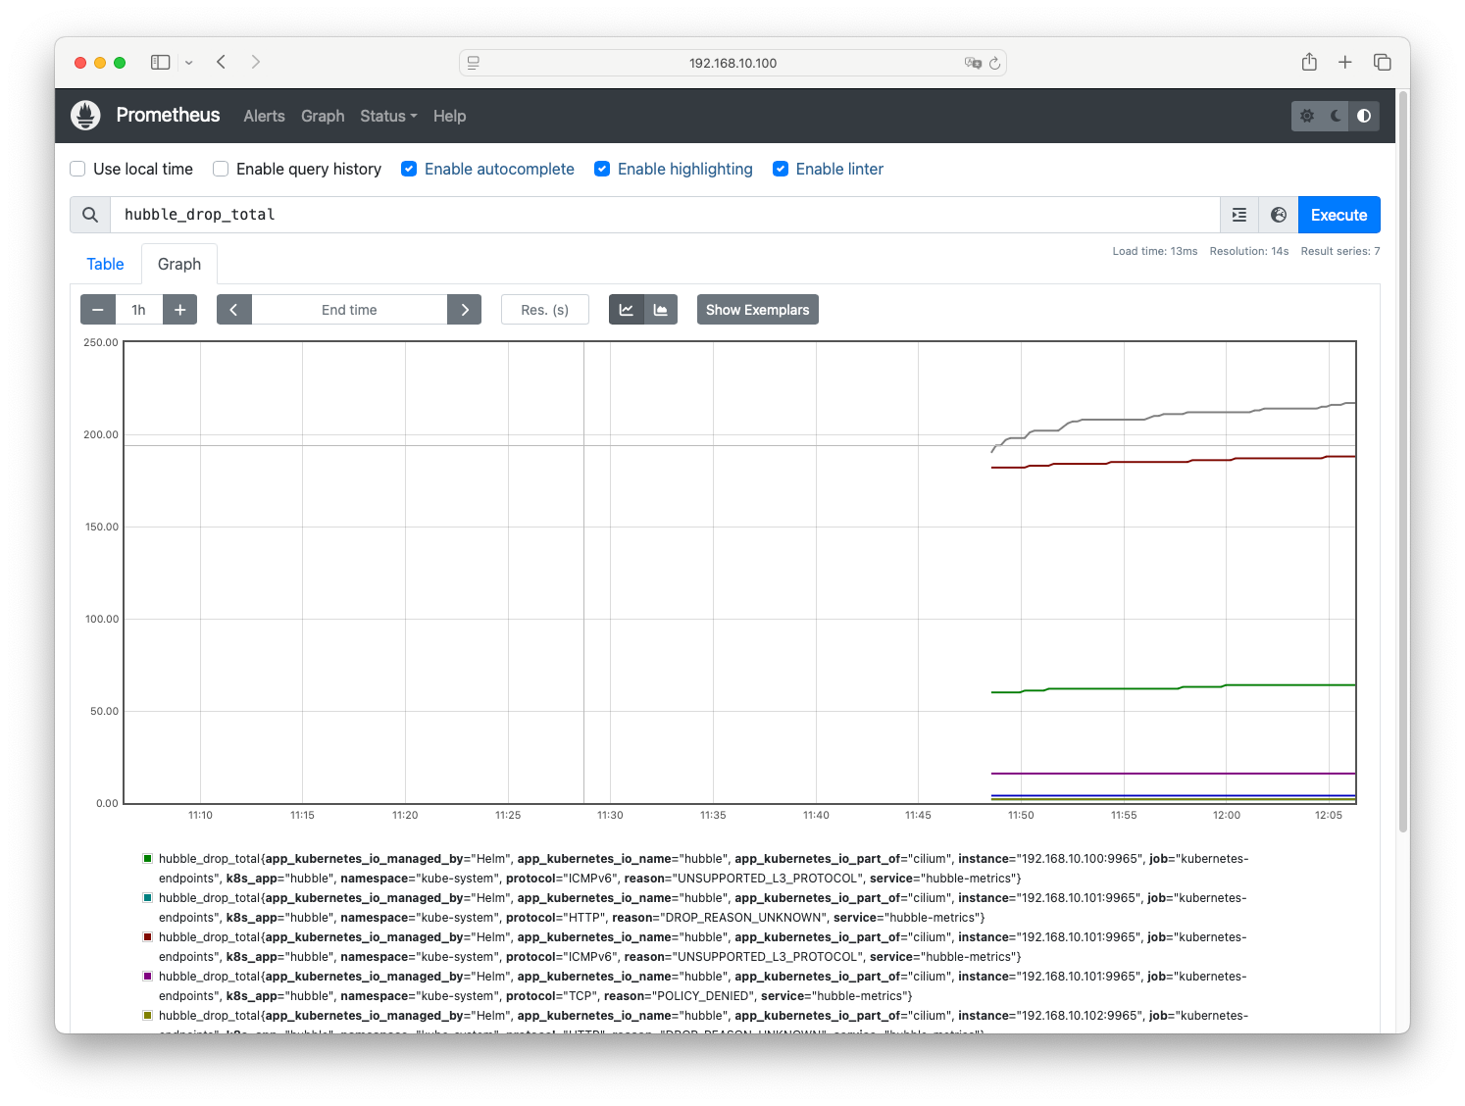Disable the Enable linter checkbox
This screenshot has width=1465, height=1106.
click(781, 169)
